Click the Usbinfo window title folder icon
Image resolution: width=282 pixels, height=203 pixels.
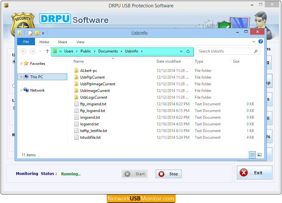(x=20, y=33)
